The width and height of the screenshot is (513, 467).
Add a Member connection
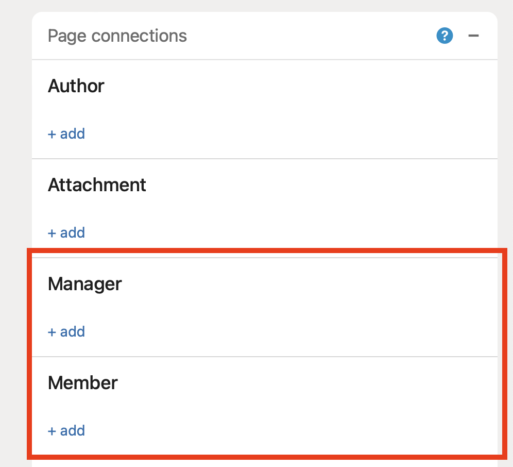tap(66, 431)
